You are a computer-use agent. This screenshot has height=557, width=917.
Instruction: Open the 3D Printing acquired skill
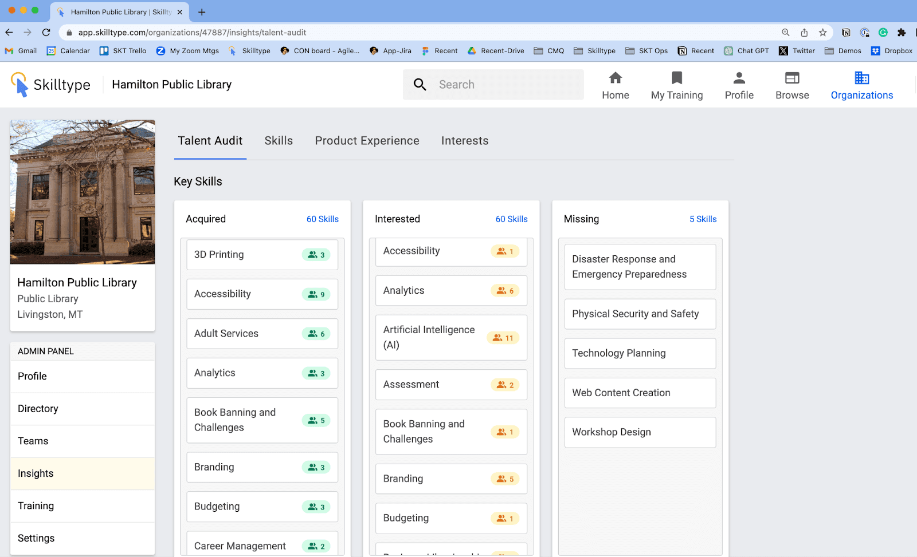click(262, 255)
